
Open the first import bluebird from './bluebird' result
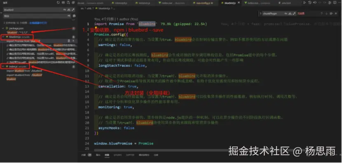(x=24, y=71)
